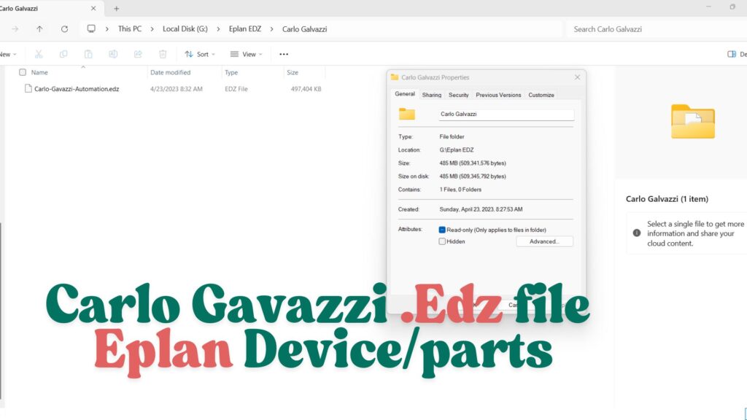Screen dimensions: 747x420
Task: Click the Advanced button in Properties
Action: (x=544, y=241)
